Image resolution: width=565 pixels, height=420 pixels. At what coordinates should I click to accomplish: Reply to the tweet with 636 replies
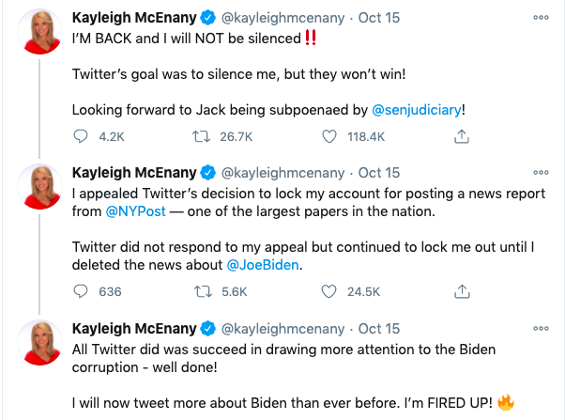point(81,291)
